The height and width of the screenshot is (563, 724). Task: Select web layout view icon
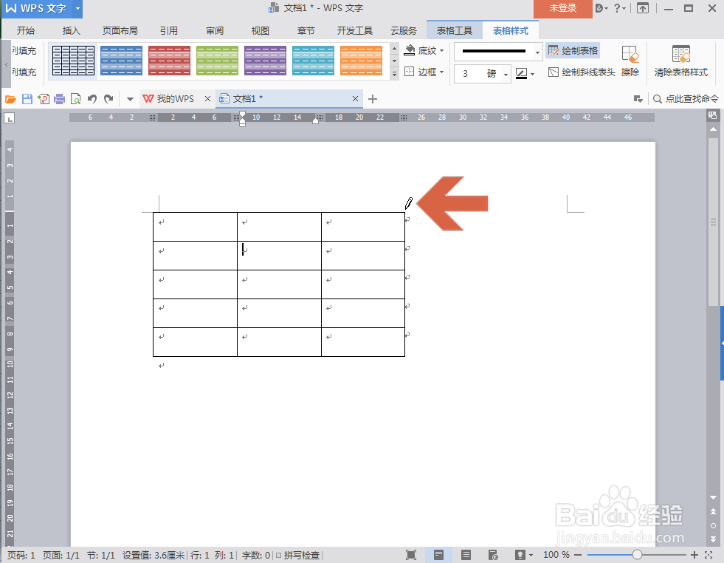[493, 555]
